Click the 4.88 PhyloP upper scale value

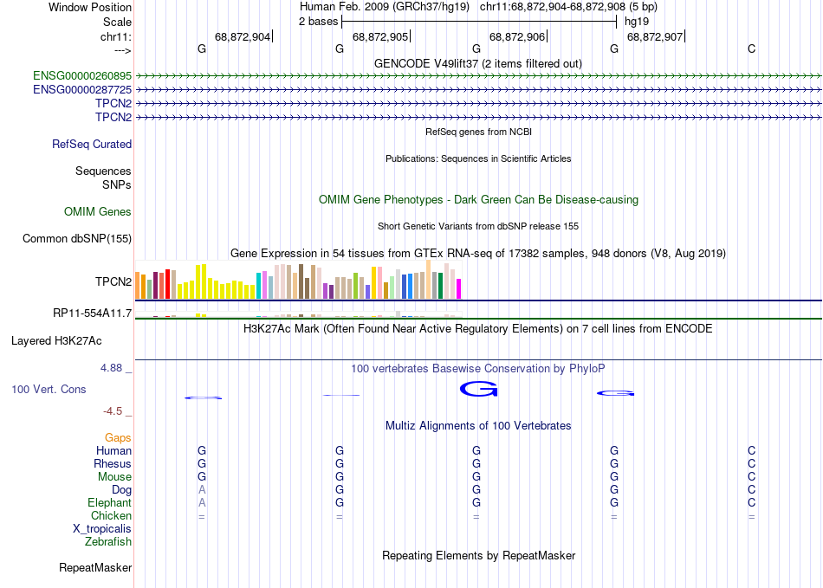click(111, 368)
